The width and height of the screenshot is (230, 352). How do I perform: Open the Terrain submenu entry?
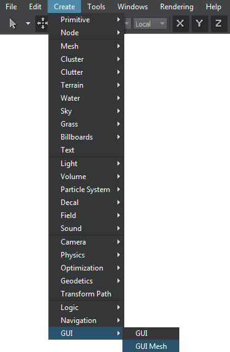[87, 85]
